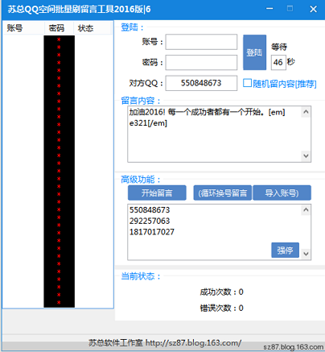The height and width of the screenshot is (352, 325).
Task: Minimize the window
Action: tap(269, 9)
